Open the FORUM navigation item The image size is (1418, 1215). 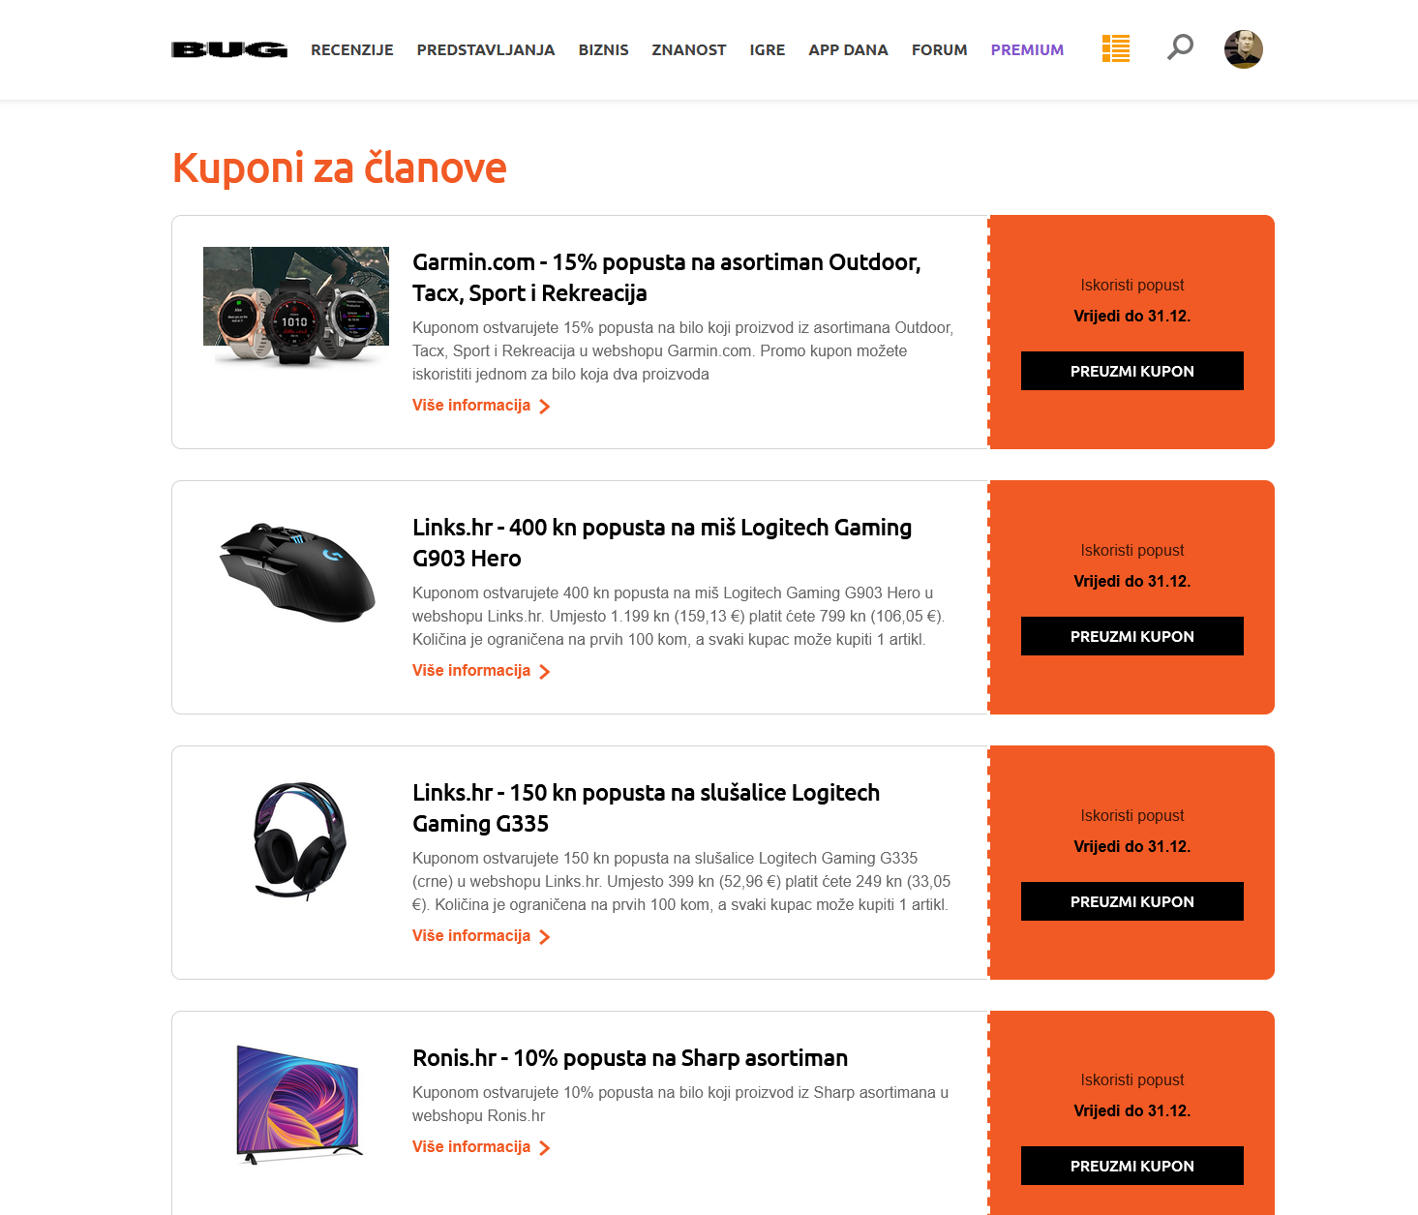pos(940,49)
